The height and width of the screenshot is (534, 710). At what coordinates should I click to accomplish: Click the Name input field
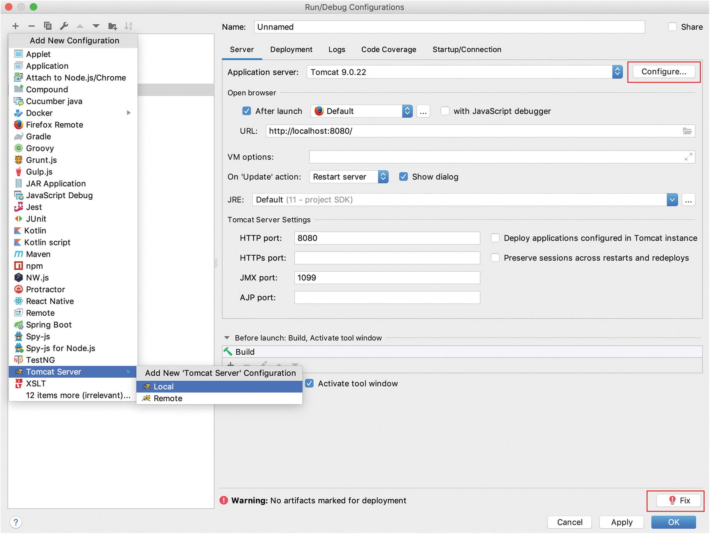tap(449, 27)
